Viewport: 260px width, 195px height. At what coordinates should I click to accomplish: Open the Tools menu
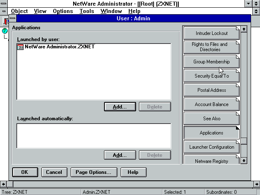[x=87, y=11]
